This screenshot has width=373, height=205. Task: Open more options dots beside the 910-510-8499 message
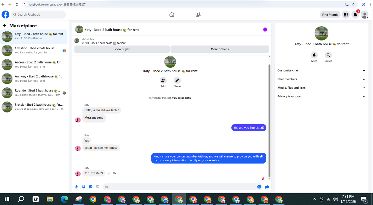point(120,173)
